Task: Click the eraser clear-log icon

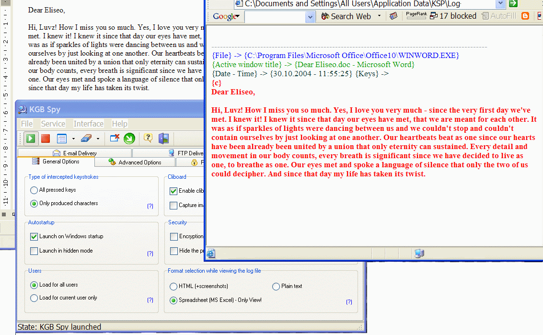Action: coord(86,139)
